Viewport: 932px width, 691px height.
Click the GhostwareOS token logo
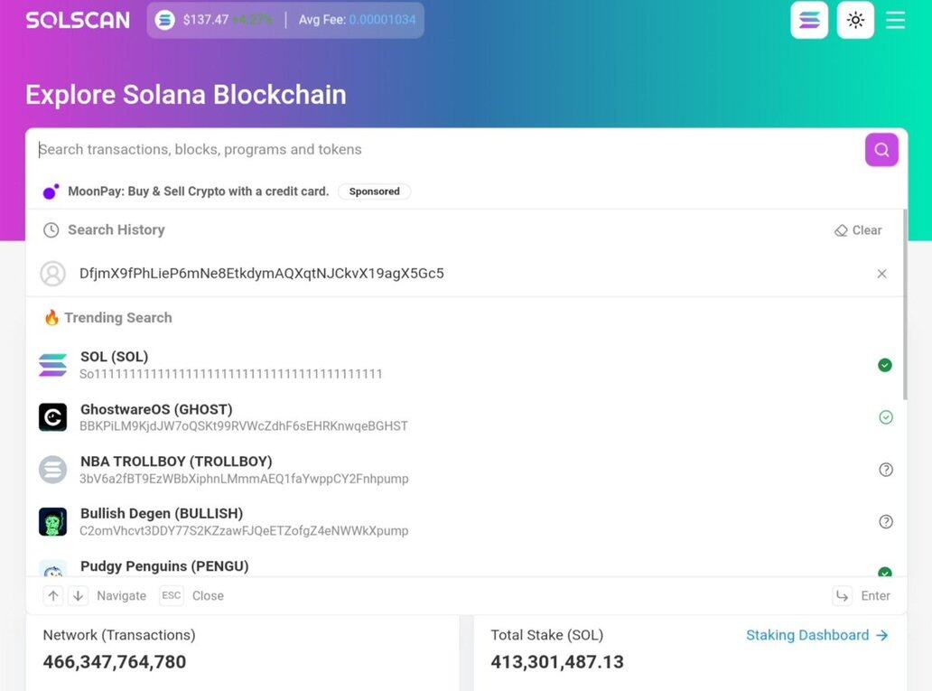[53, 417]
